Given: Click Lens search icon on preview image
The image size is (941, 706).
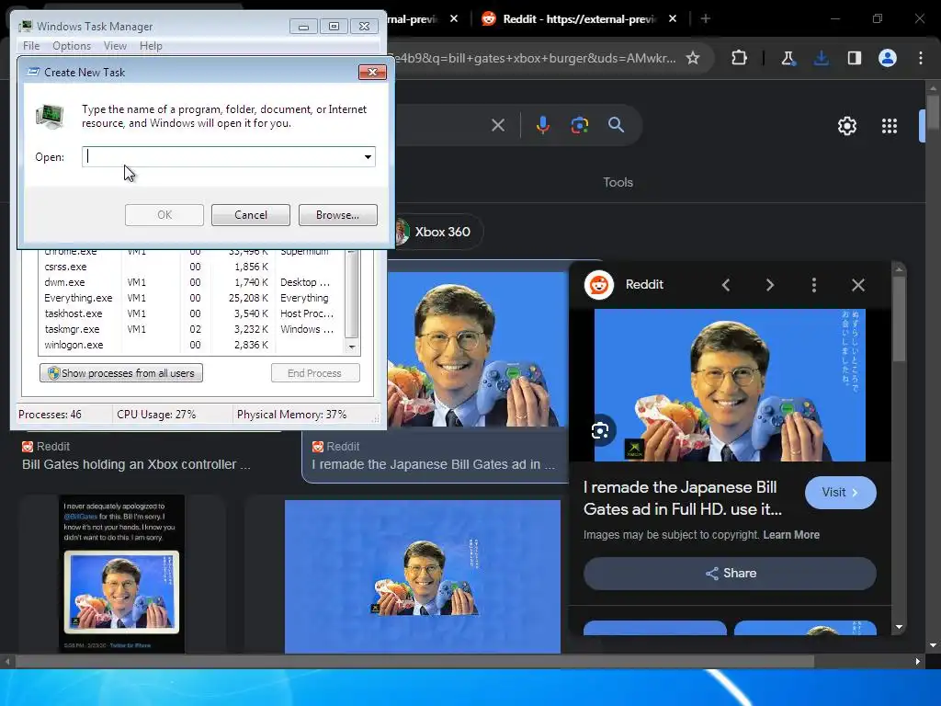Looking at the screenshot, I should (x=599, y=430).
